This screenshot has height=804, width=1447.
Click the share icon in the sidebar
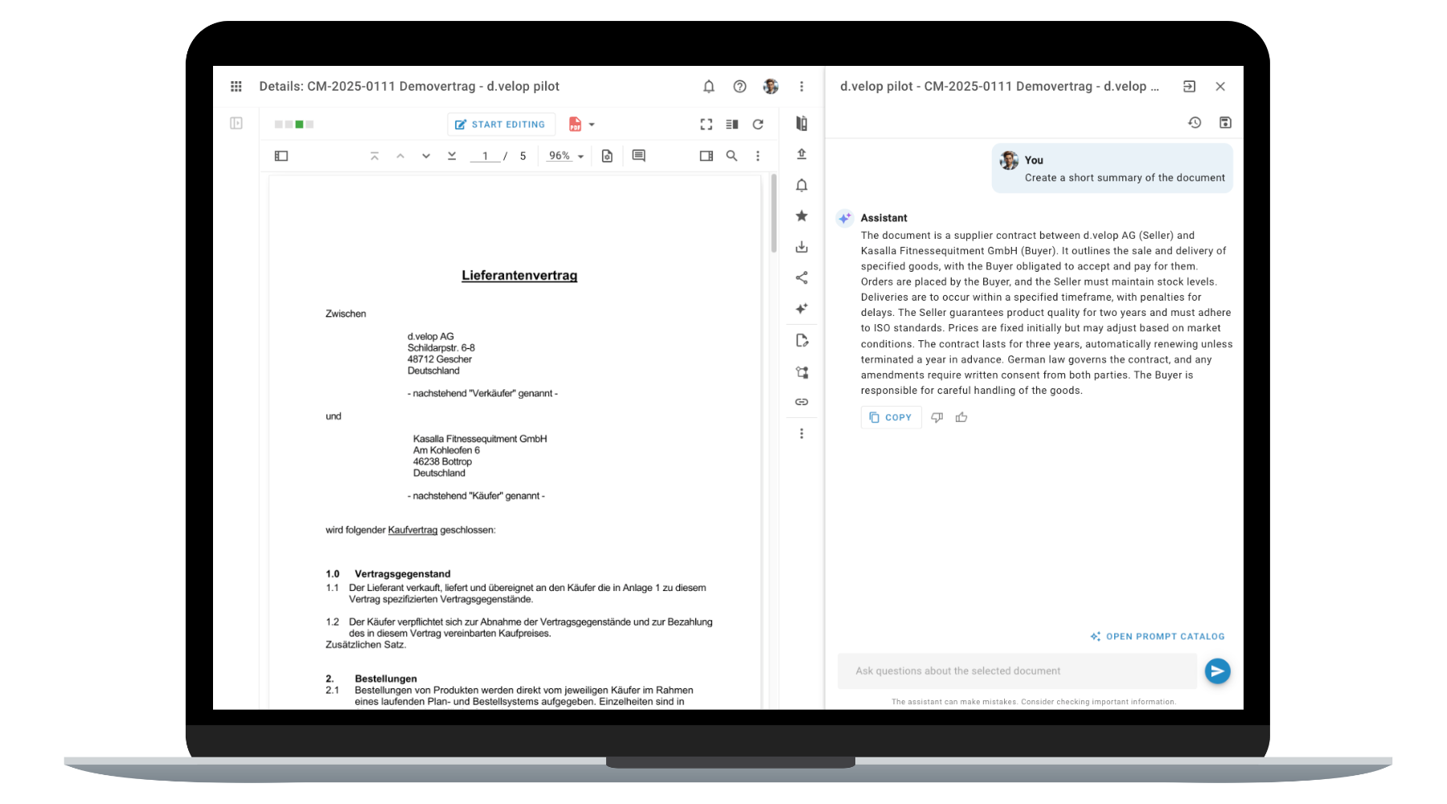tap(801, 278)
